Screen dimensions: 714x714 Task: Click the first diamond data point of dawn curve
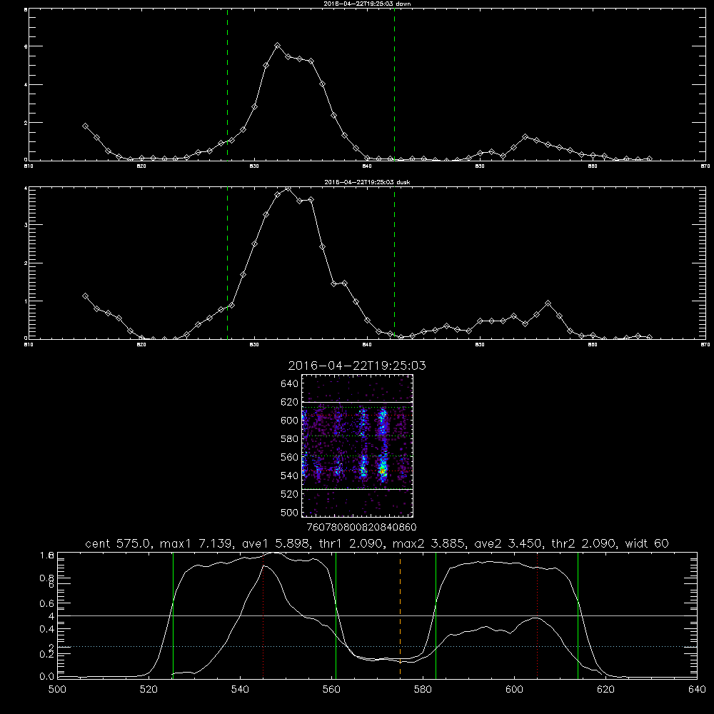coord(85,126)
